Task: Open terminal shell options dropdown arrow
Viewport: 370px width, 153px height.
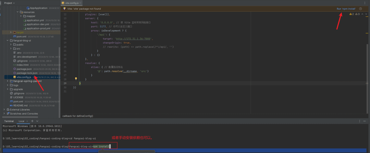Action: click(37, 121)
